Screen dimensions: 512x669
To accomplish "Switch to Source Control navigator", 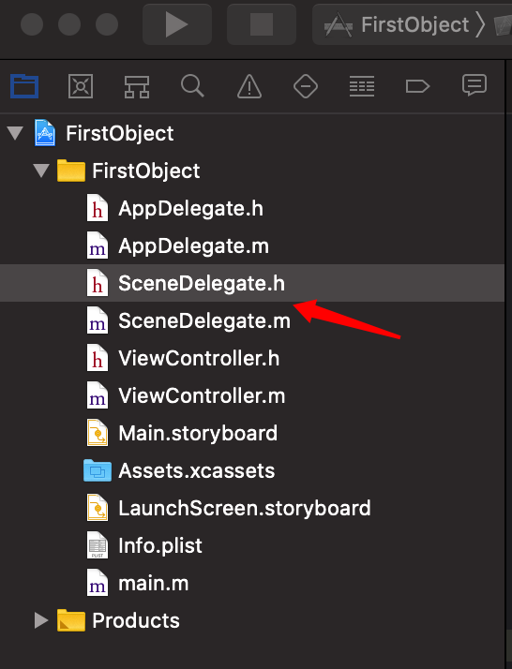I will [81, 86].
